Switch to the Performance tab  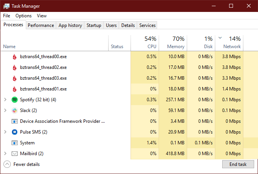click(41, 25)
